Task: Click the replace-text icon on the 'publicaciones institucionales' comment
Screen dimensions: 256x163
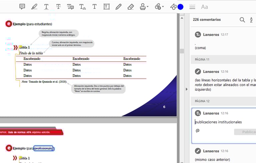Action: coord(198,113)
